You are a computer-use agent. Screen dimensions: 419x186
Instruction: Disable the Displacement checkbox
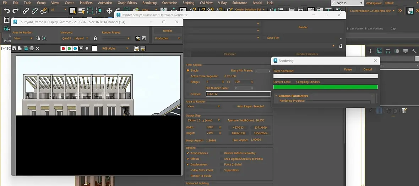click(188, 164)
